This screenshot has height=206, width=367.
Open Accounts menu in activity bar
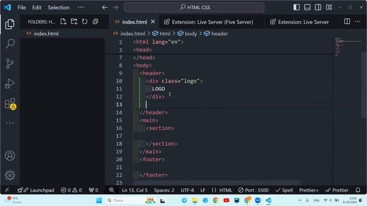coord(10,156)
